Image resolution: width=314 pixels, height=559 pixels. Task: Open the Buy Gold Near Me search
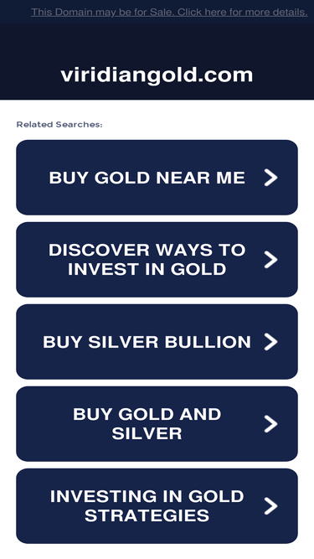[157, 178]
